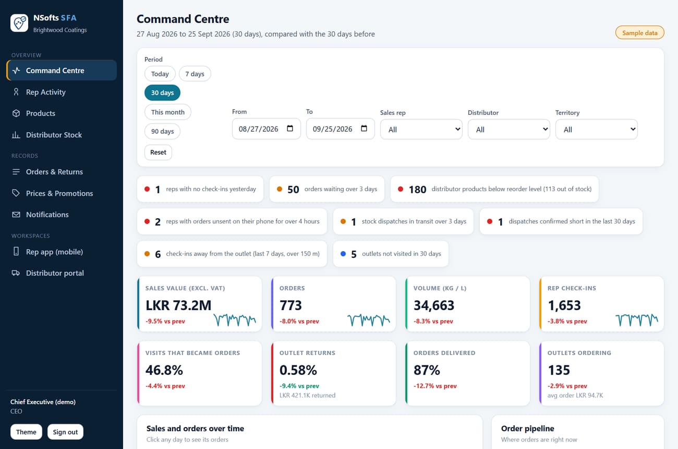The image size is (678, 449).
Task: Open the From date calendar picker icon
Action: coord(290,128)
